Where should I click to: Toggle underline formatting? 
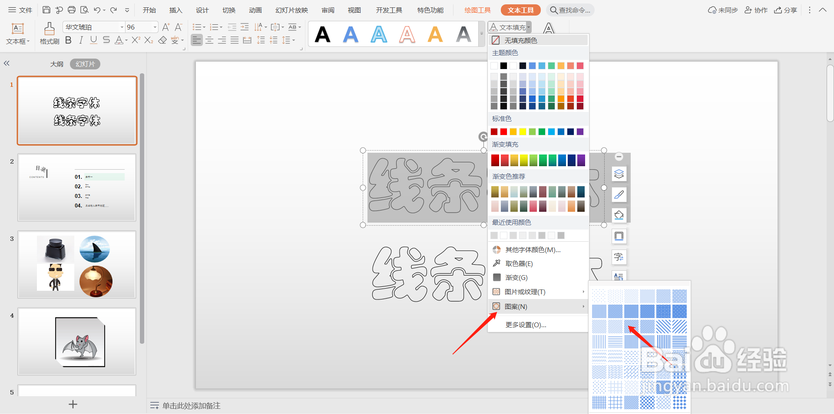click(93, 40)
